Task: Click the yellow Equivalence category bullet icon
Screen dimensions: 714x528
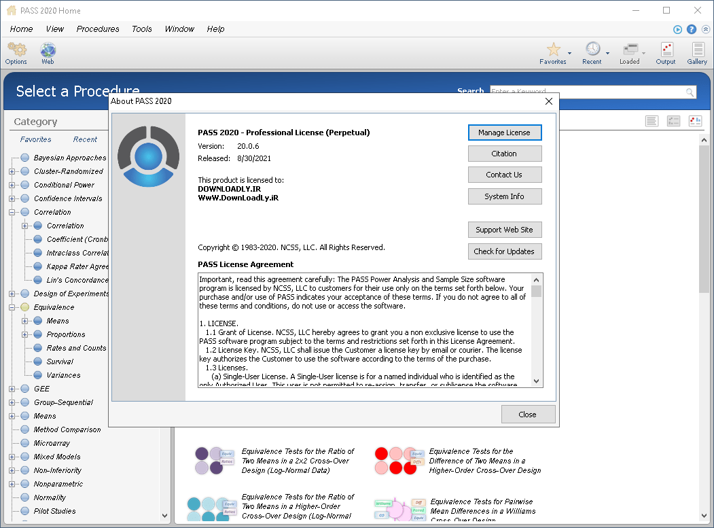Action: pyautogui.click(x=25, y=307)
